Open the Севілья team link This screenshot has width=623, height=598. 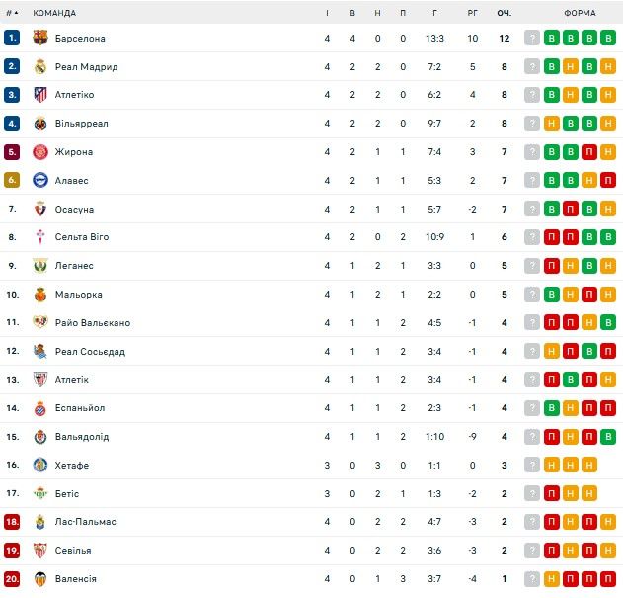73,551
